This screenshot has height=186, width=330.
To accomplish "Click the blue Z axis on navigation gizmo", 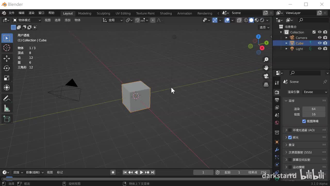I will 258,37.
